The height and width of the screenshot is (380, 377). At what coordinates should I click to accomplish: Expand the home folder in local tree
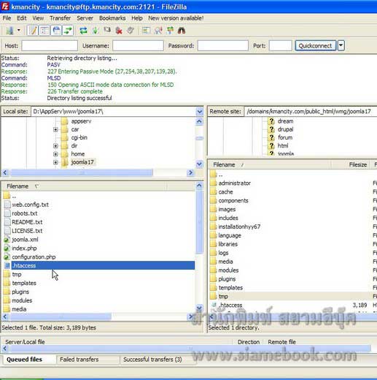coord(55,154)
